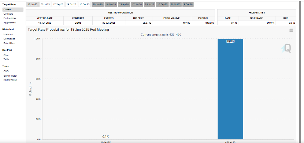Click the HIKE column header

coord(286,18)
